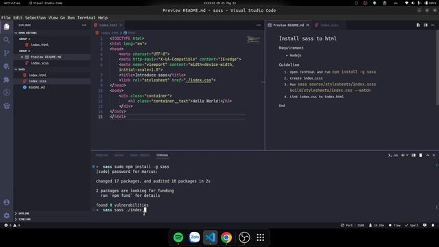Open the Show Applications grid in dock

click(261, 237)
